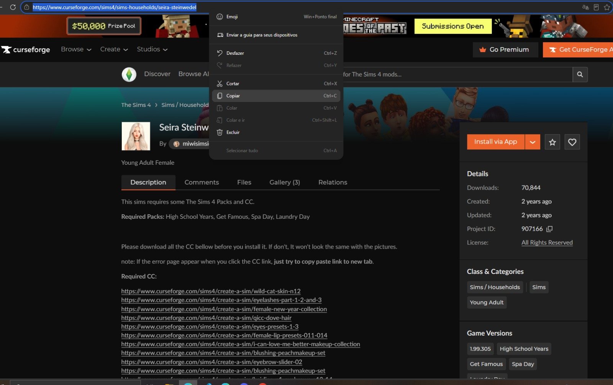This screenshot has width=613, height=385.
Task: Expand the Create dropdown menu
Action: pyautogui.click(x=114, y=49)
